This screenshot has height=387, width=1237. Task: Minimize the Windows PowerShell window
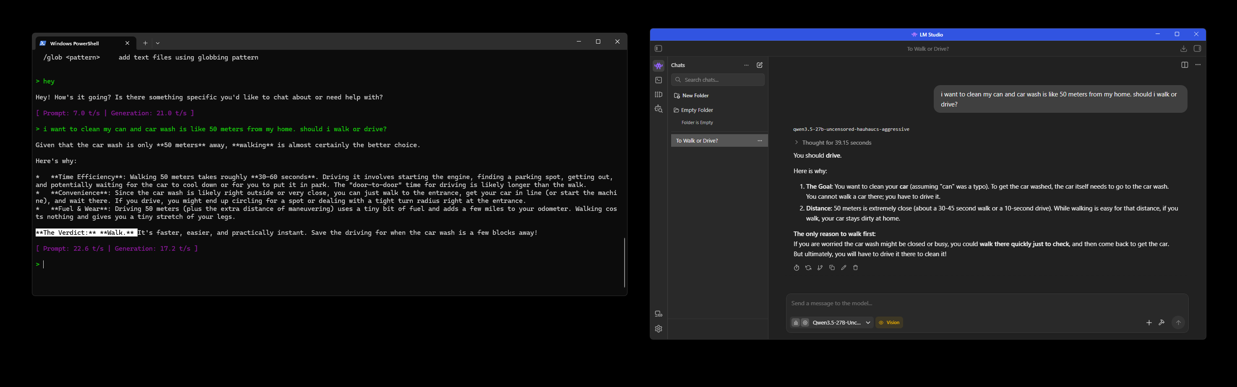578,42
